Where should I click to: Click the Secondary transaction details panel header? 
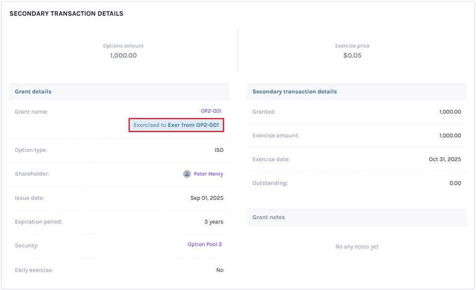click(x=294, y=91)
